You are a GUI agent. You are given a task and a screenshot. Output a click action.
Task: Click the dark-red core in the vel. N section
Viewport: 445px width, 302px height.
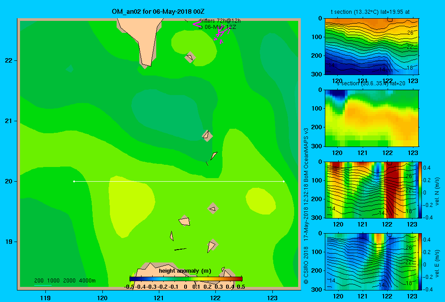pos(392,190)
